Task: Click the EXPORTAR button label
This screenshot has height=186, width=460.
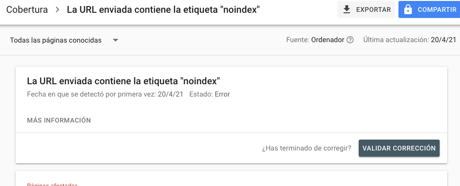Action: pyautogui.click(x=373, y=9)
